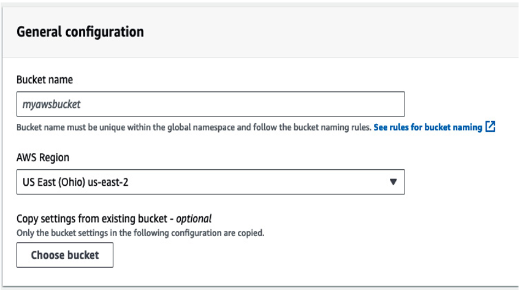Click the Choose bucket button

coord(65,255)
